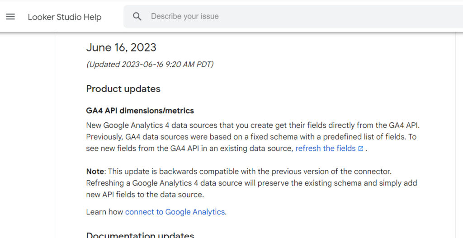Go to Looker Studio Help home title
This screenshot has width=463, height=238.
[65, 17]
